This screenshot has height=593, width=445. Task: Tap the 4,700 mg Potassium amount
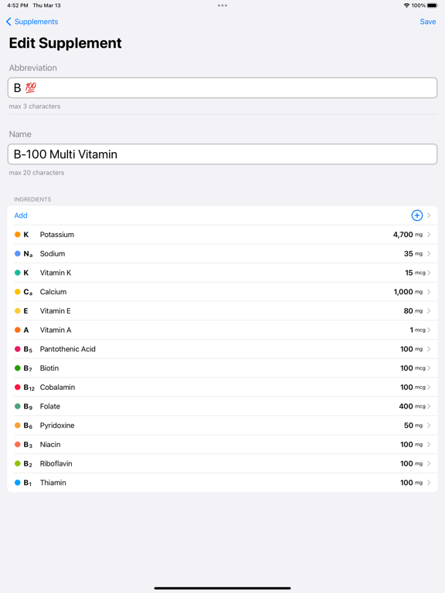point(408,235)
